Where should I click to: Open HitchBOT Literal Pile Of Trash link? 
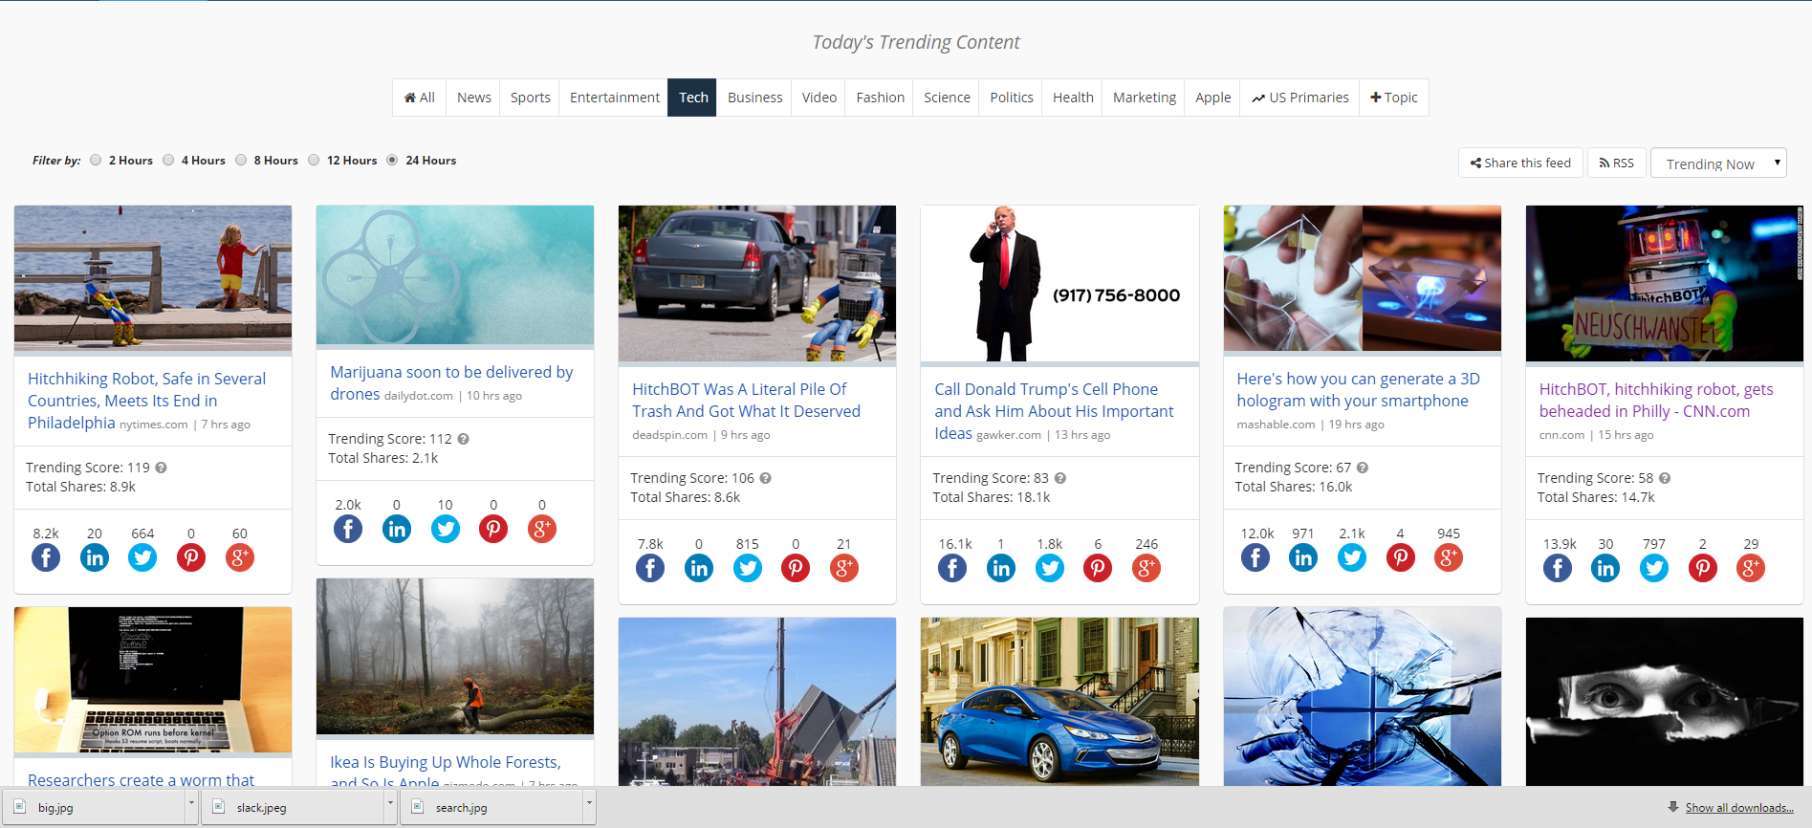tap(746, 400)
